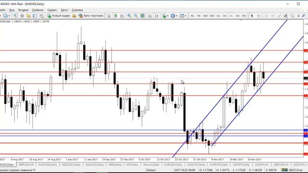Switch to the WT,Daily chart tab
This screenshot has width=308, height=173.
(x=132, y=164)
